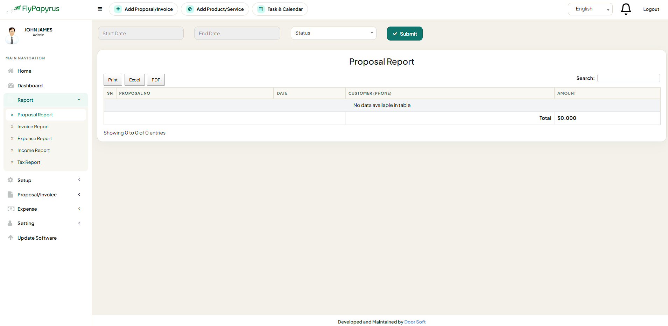Expand the Setting menu chevron
The width and height of the screenshot is (668, 326).
(x=79, y=223)
